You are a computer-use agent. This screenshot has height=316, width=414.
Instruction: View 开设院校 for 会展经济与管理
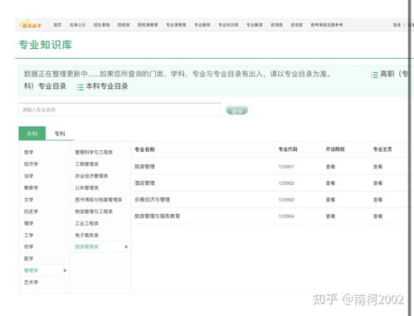[330, 200]
